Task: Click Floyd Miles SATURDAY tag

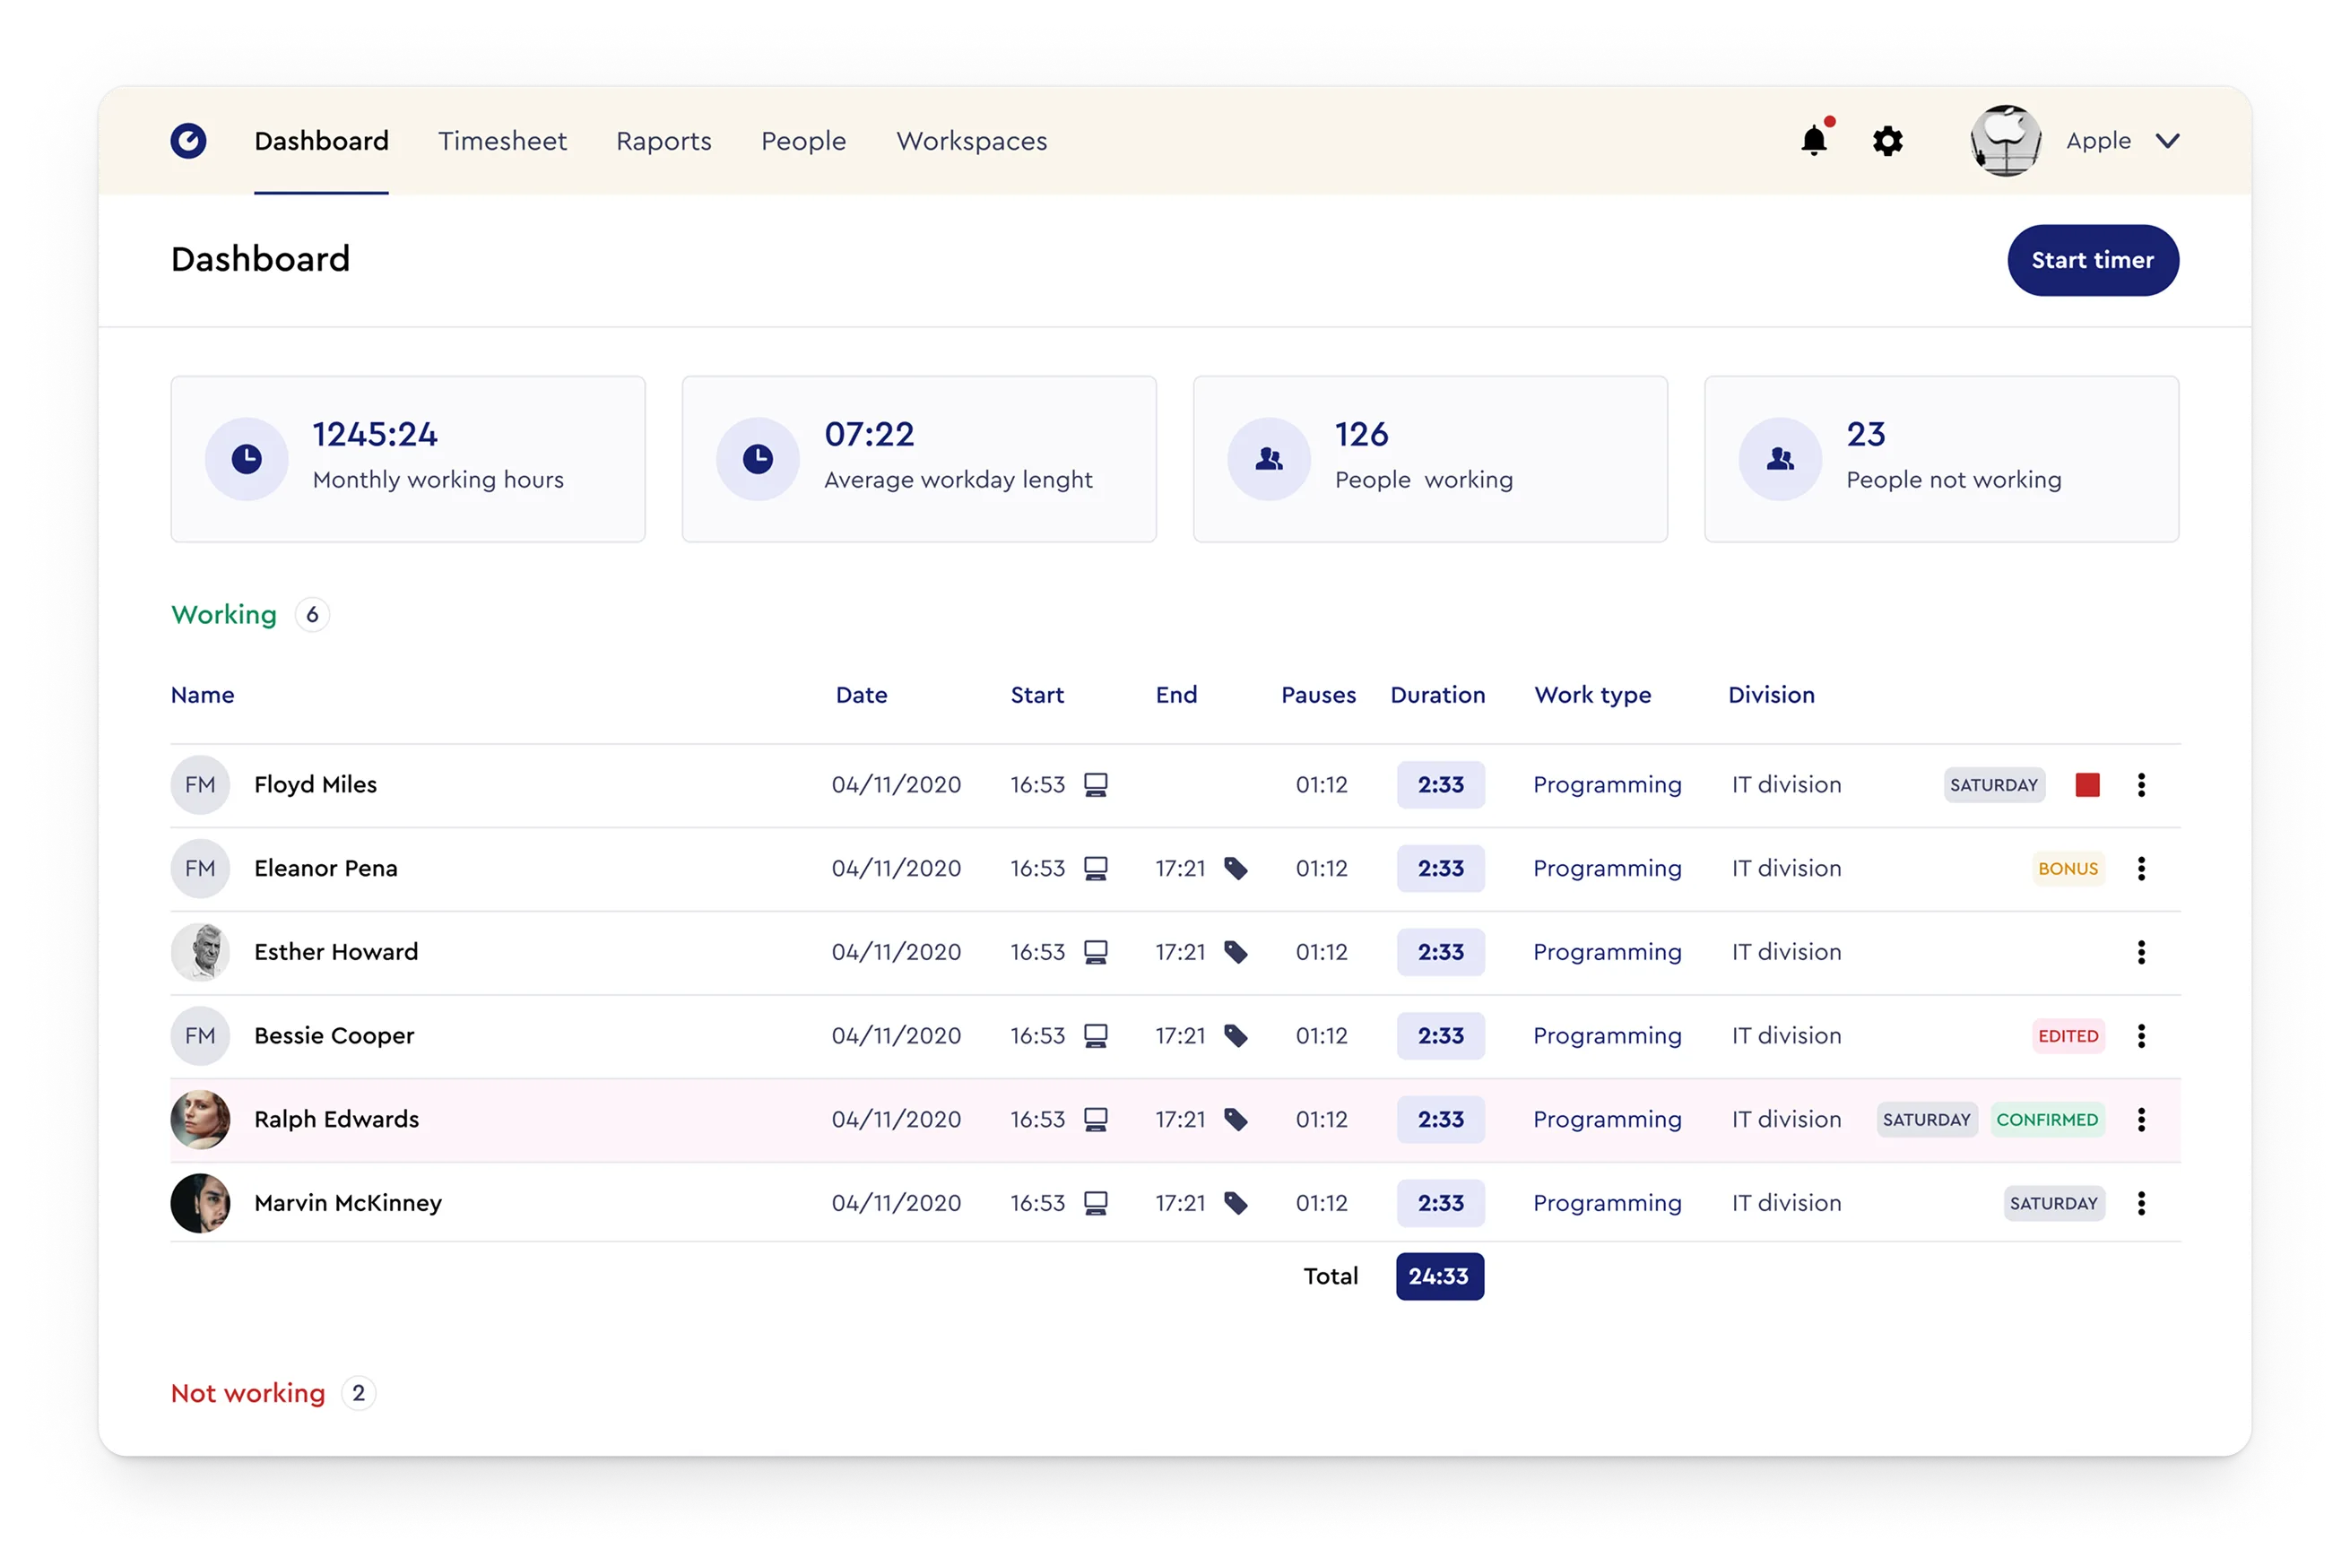Action: point(1993,784)
